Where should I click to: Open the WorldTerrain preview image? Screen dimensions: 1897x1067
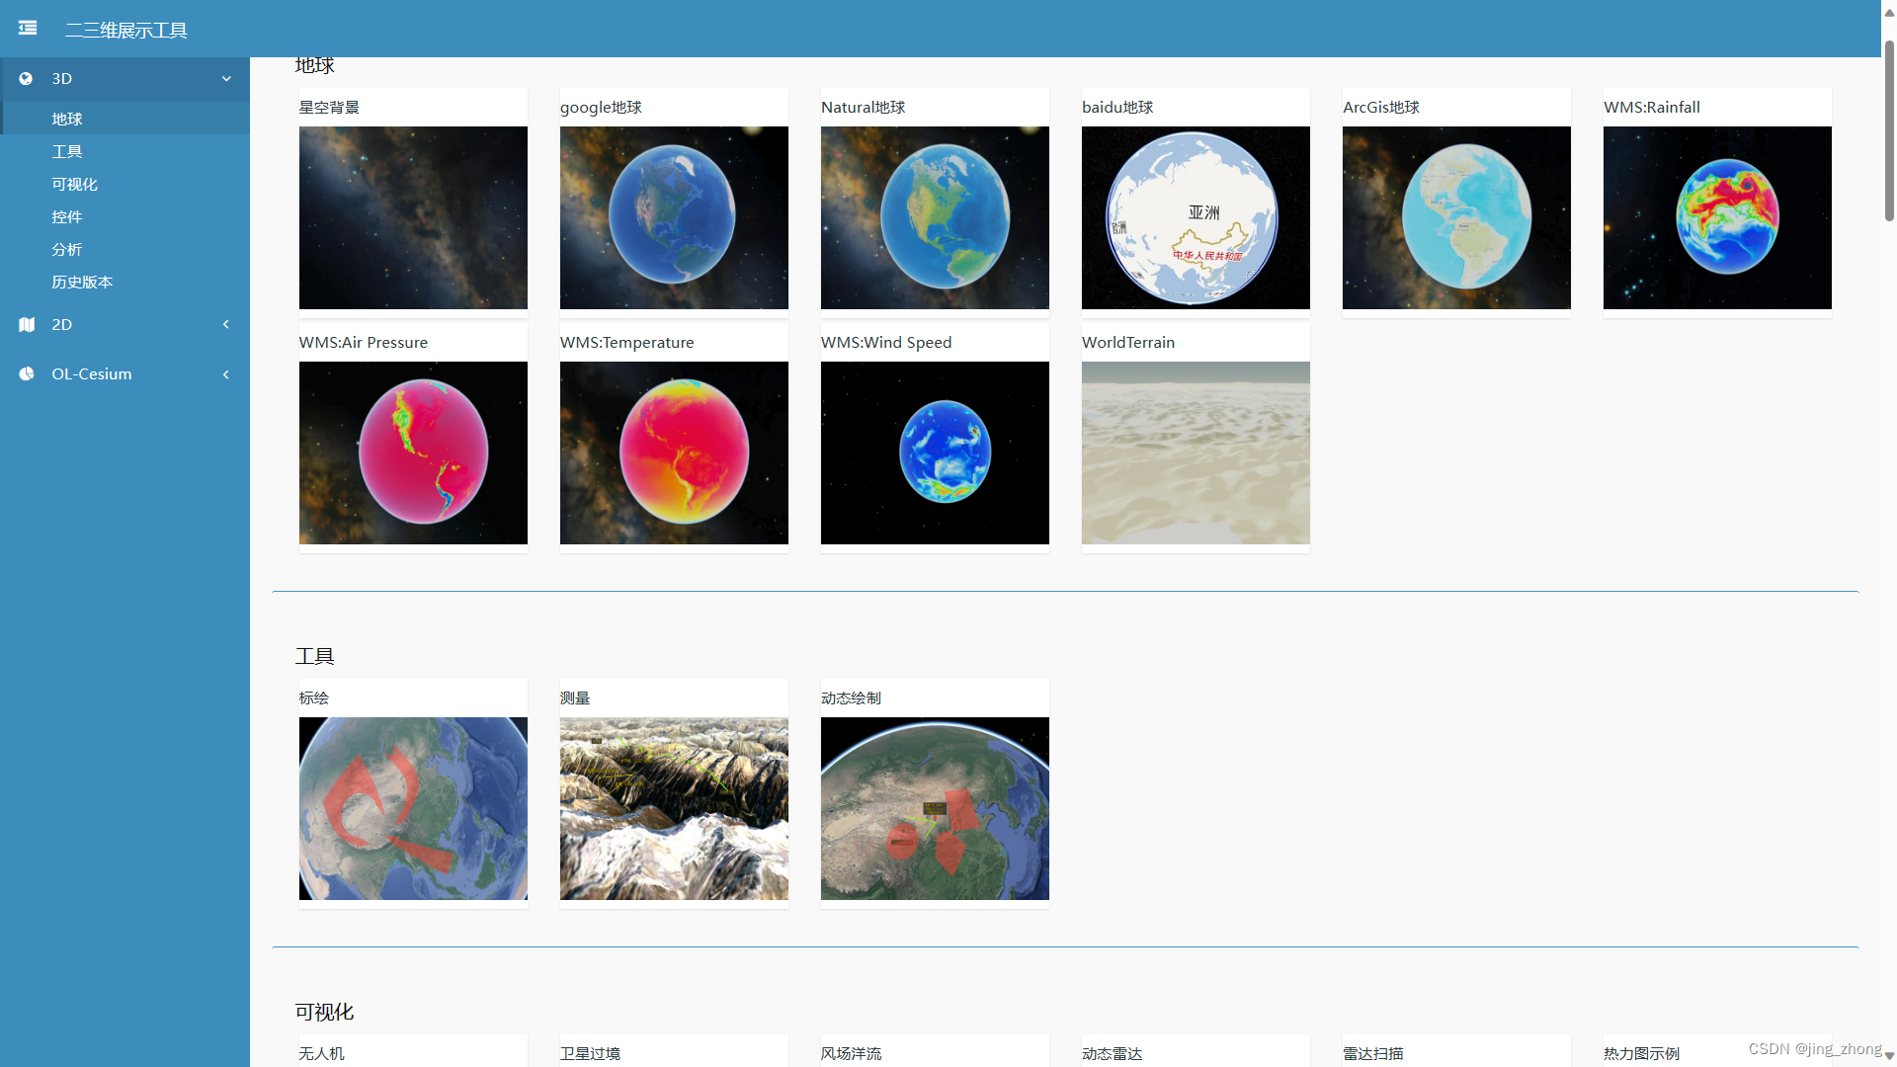coord(1196,452)
